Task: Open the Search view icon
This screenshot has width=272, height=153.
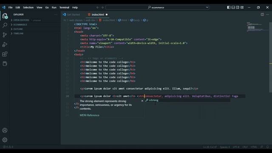Action: pyautogui.click(x=5, y=25)
